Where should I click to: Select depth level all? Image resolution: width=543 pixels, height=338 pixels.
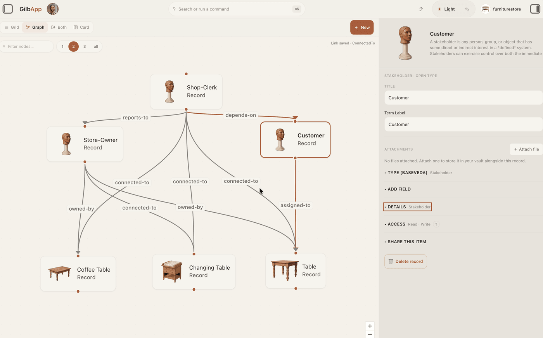point(96,47)
